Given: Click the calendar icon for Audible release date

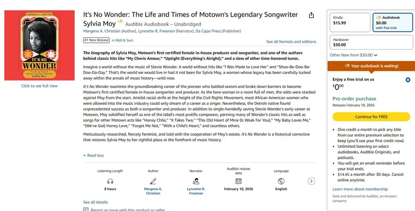Looking at the screenshot, I should (239, 181).
